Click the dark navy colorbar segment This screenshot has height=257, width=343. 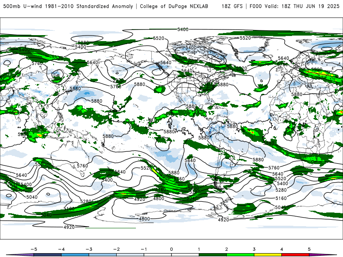tap(48, 255)
